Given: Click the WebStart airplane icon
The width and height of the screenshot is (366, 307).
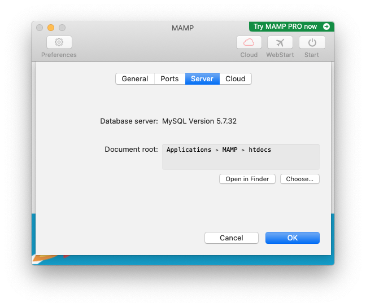Looking at the screenshot, I should (x=280, y=42).
